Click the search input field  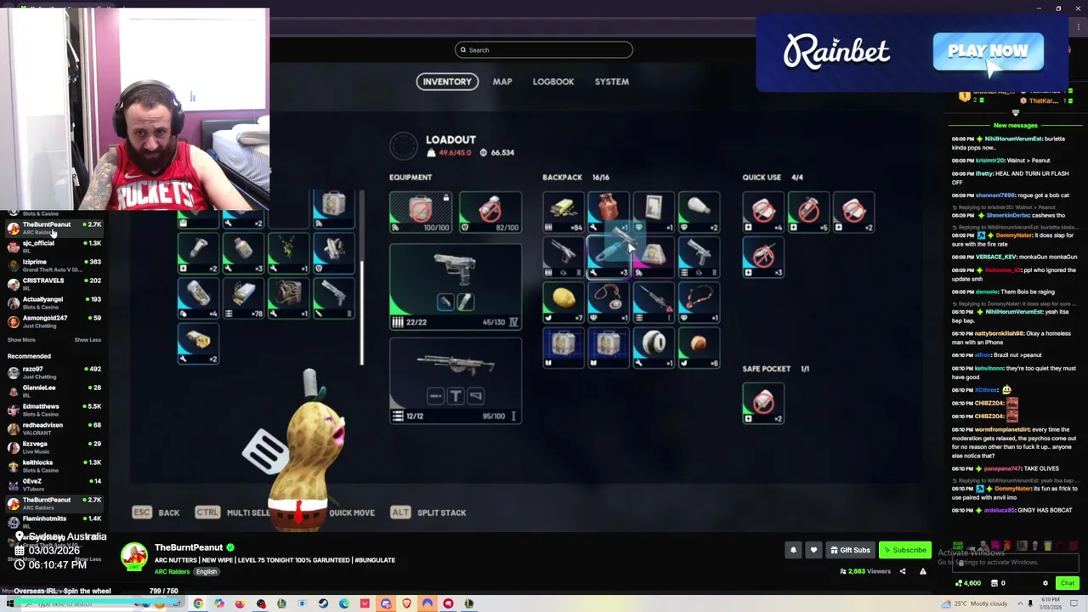[x=544, y=50]
